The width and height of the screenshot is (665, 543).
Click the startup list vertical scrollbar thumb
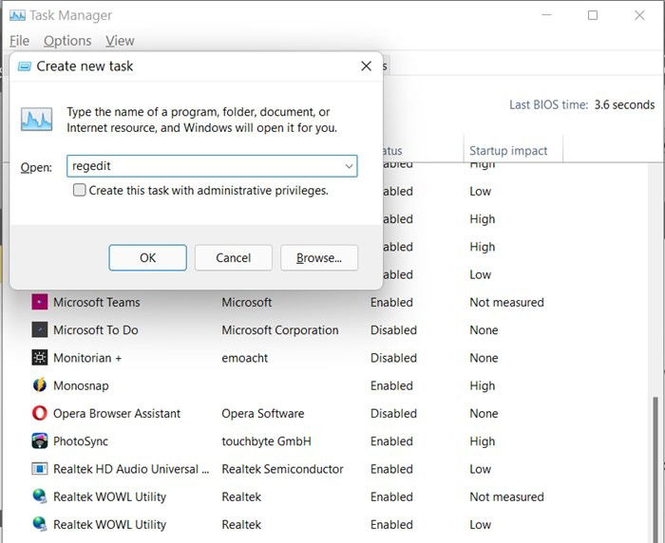(x=656, y=469)
